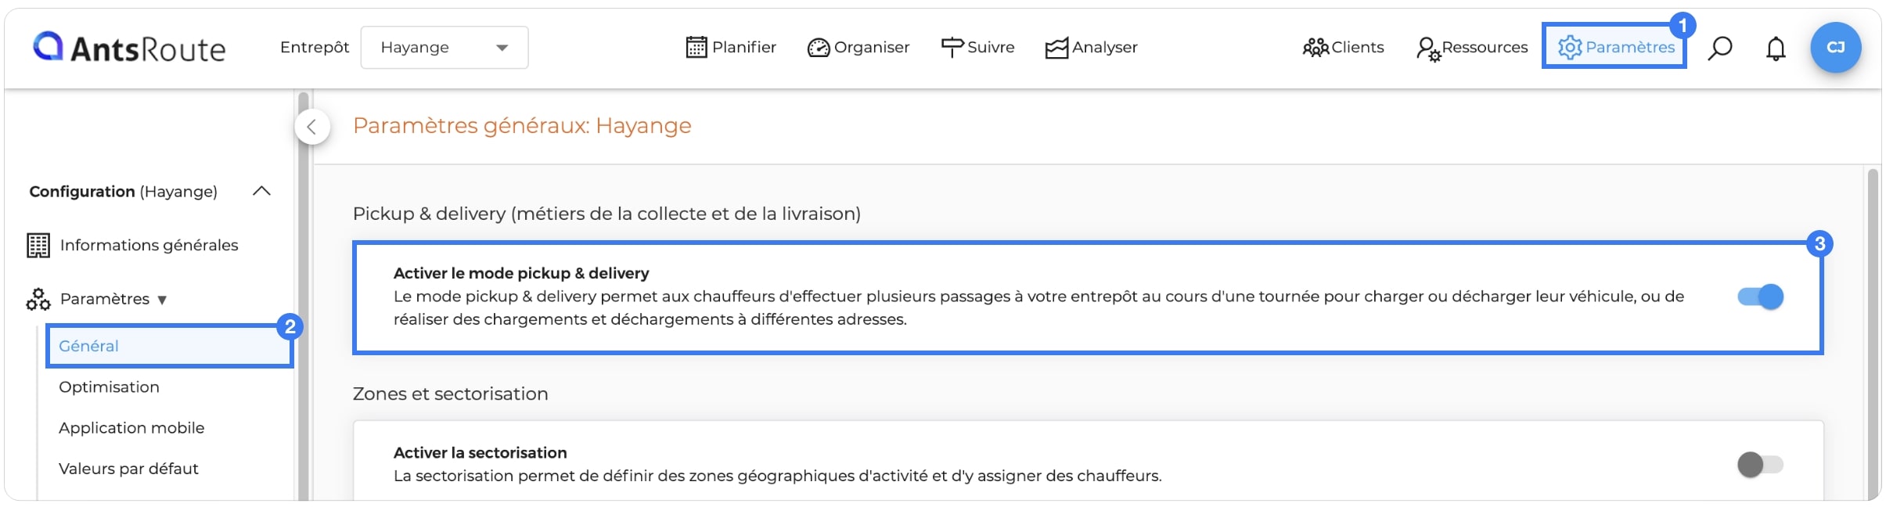Click the Clients people icon
The image size is (1886, 507).
click(x=1316, y=48)
